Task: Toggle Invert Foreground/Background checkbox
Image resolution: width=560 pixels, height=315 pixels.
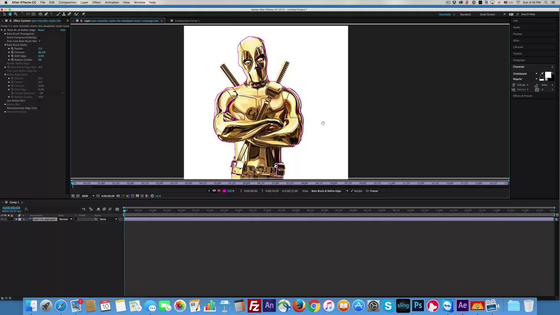Action: click(x=39, y=38)
